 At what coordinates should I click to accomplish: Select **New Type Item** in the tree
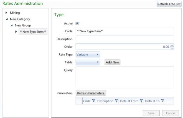tap(33, 32)
